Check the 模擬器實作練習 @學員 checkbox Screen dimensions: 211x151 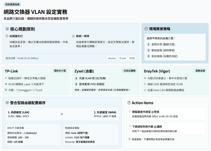click(x=130, y=112)
